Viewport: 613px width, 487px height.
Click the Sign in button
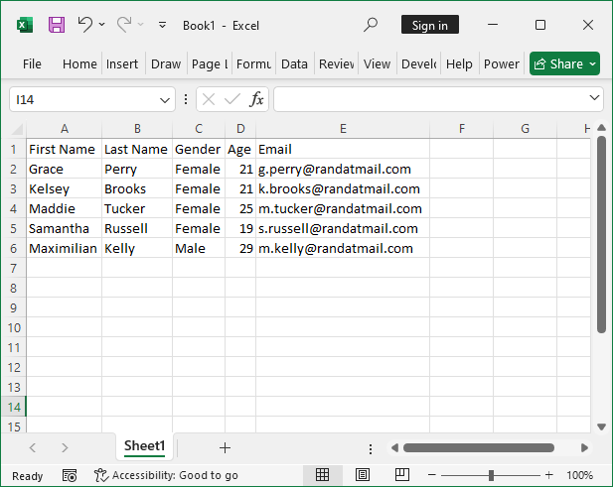(x=429, y=25)
